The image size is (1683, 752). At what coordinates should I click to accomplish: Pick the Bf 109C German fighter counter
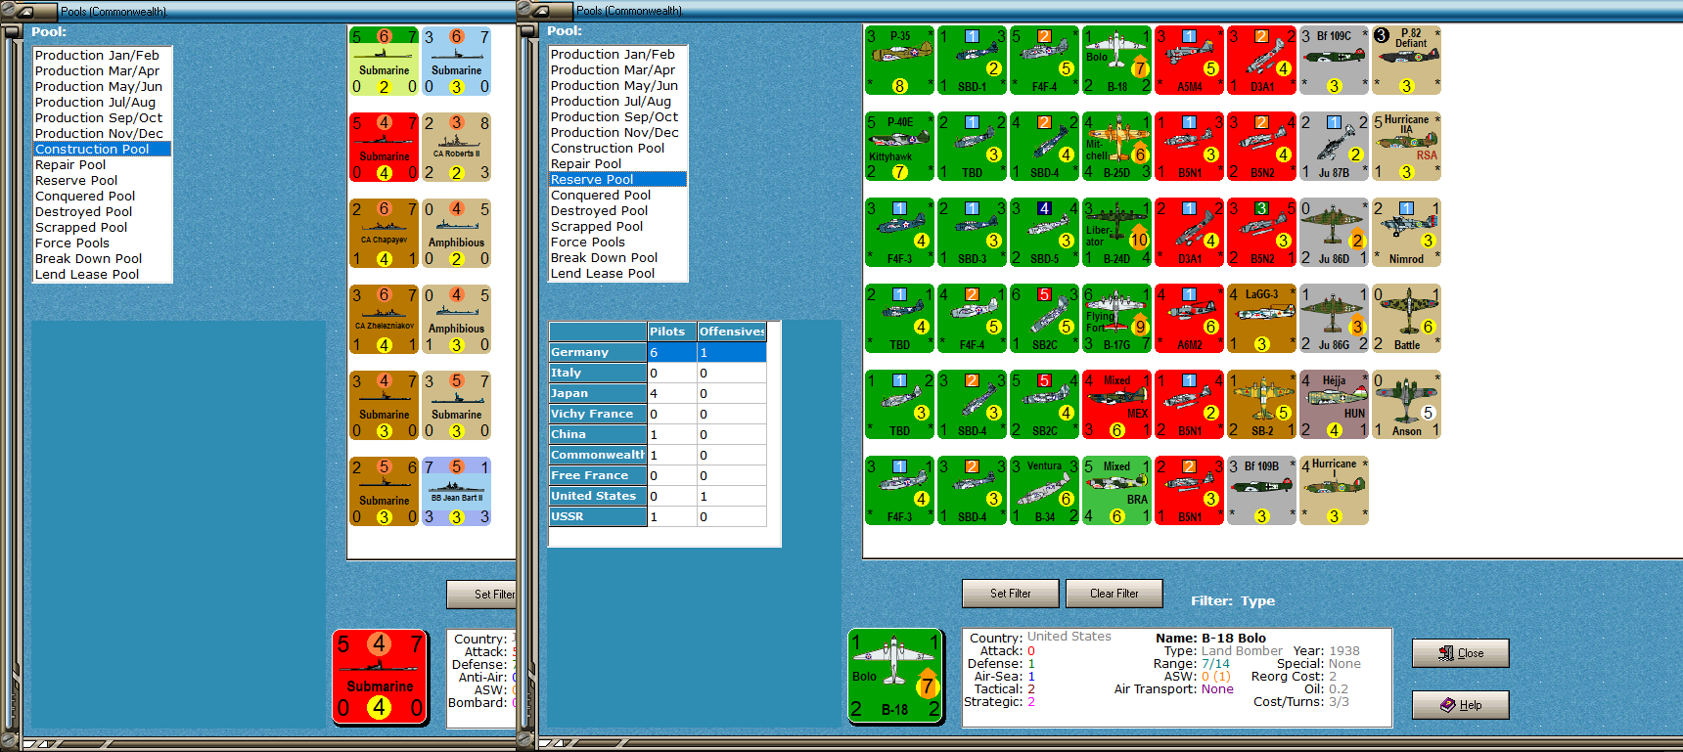tap(1334, 61)
